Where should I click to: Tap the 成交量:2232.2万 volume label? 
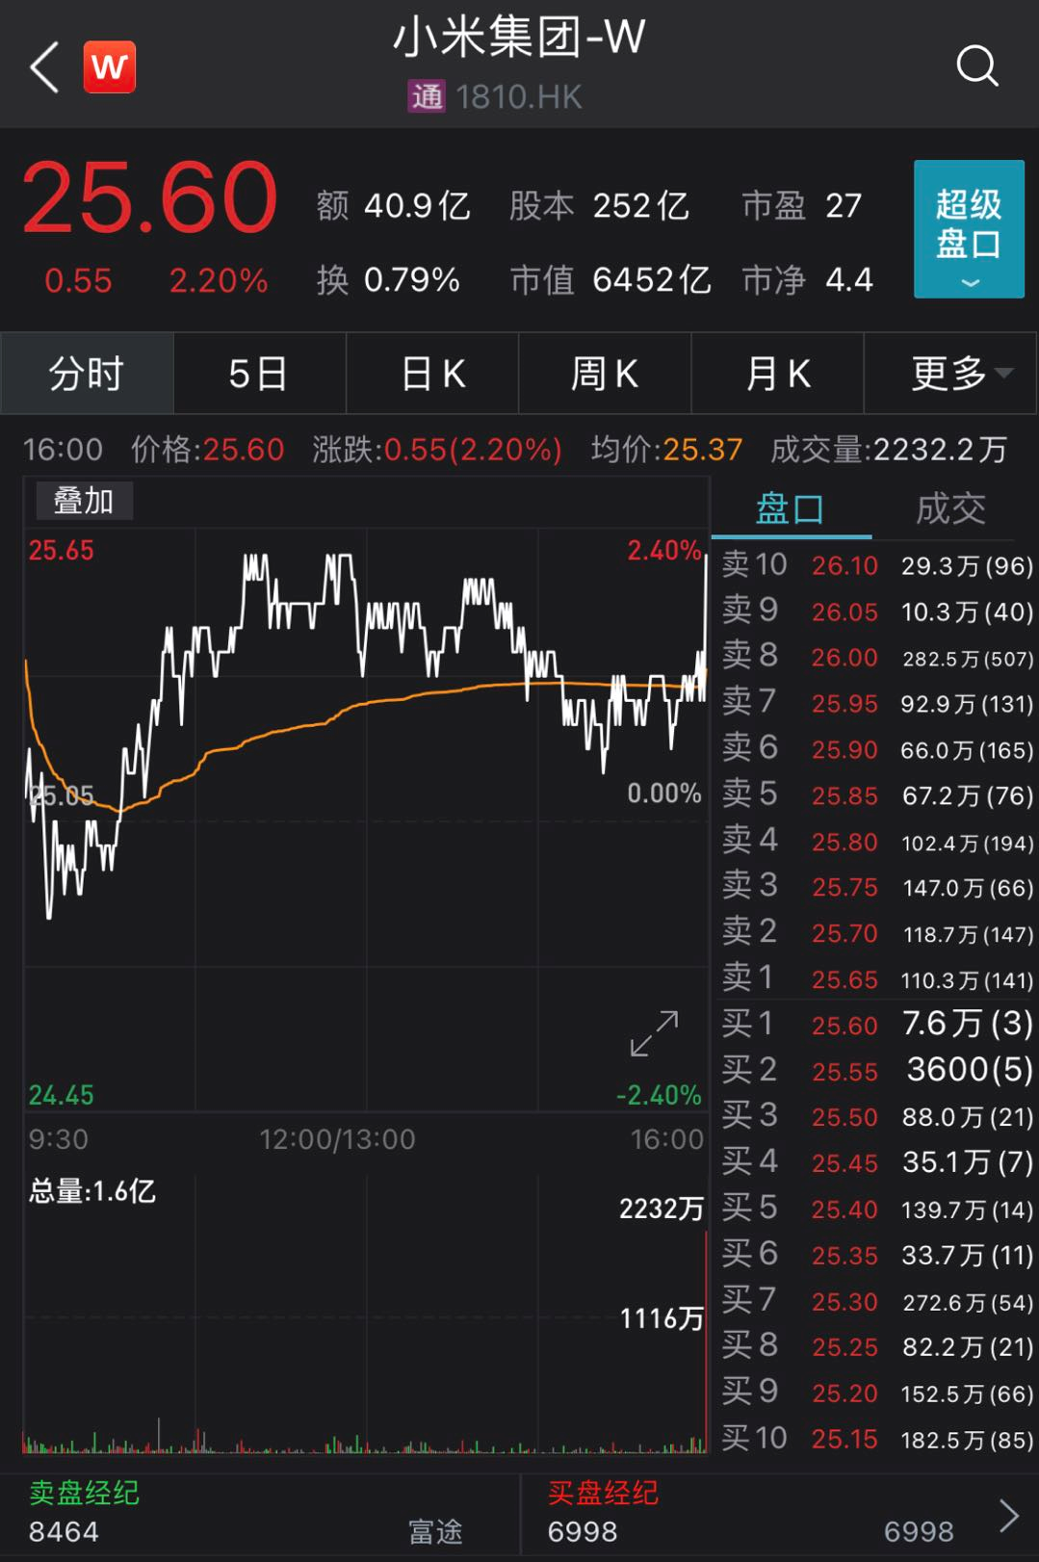(889, 449)
